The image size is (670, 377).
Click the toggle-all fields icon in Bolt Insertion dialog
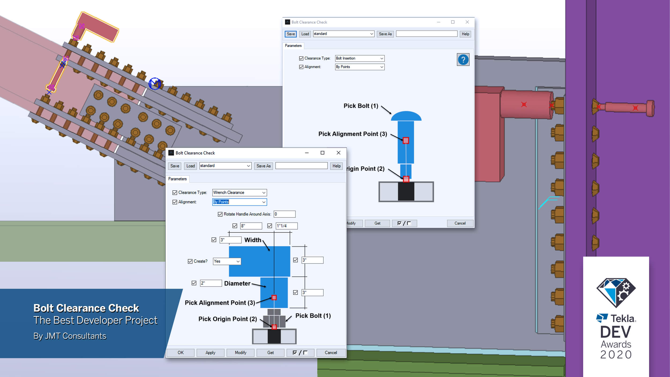404,223
